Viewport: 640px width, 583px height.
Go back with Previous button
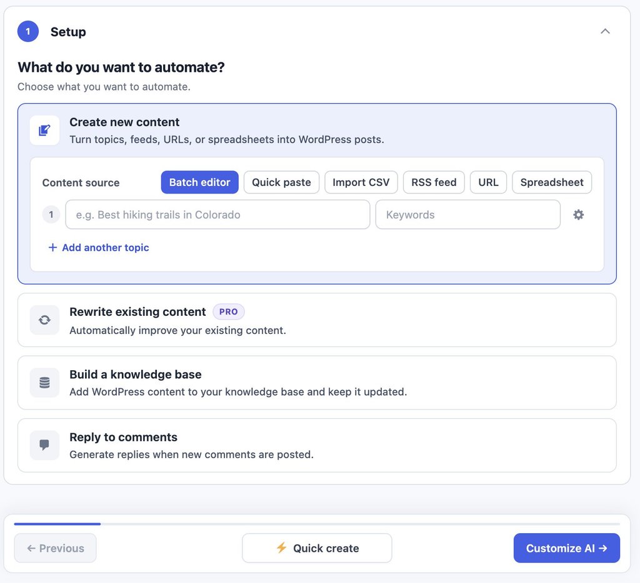[x=55, y=548]
